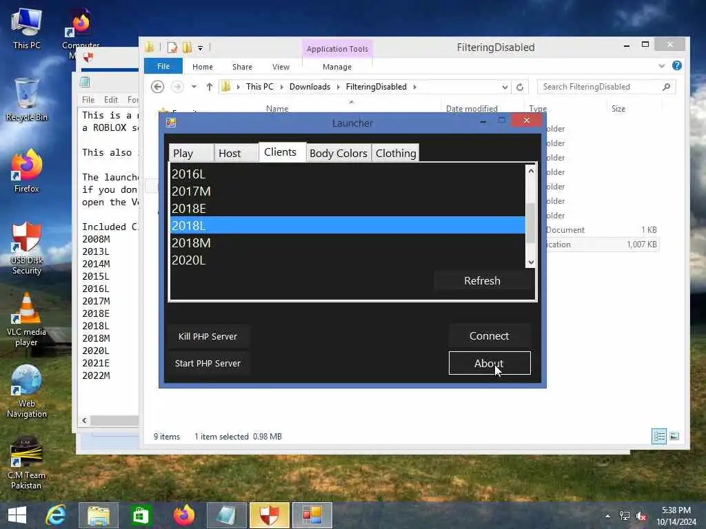Open View ribbon tab
Viewport: 706px width, 529px height.
click(281, 67)
